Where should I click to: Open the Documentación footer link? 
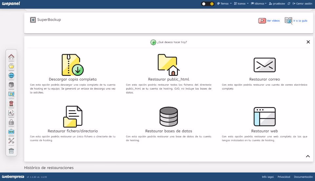303,177
